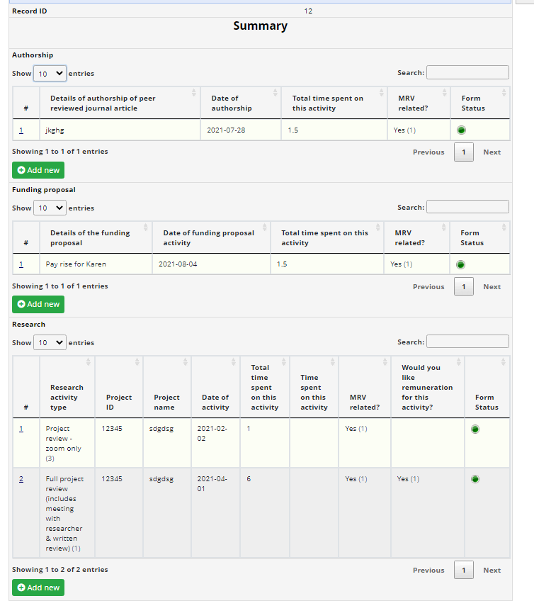
Task: Click Form Status icon on Research row 2
Action: tap(475, 478)
